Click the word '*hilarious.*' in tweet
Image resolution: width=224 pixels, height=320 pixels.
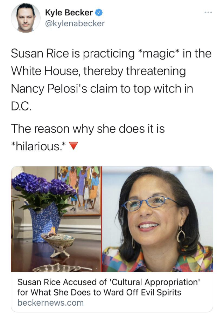coord(38,146)
